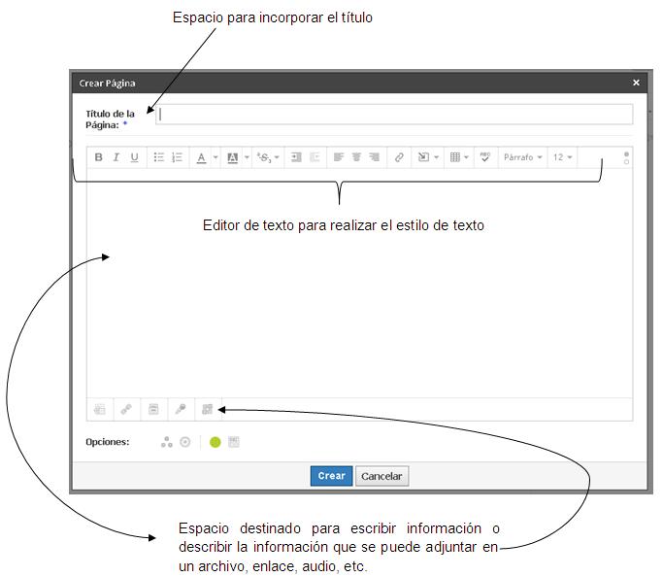Click the microphone audio recording icon

pyautogui.click(x=181, y=409)
